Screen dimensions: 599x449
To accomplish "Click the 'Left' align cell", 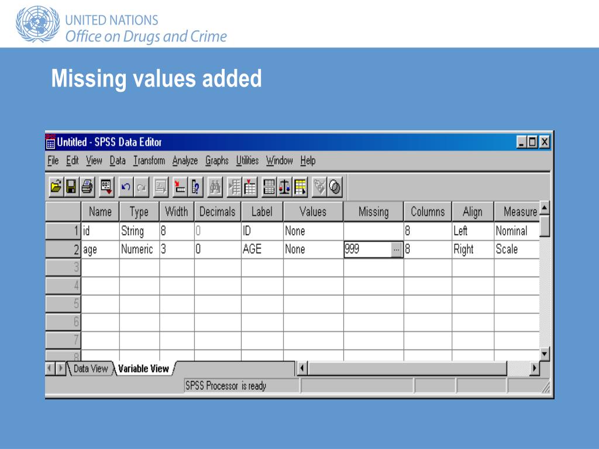I will [473, 230].
